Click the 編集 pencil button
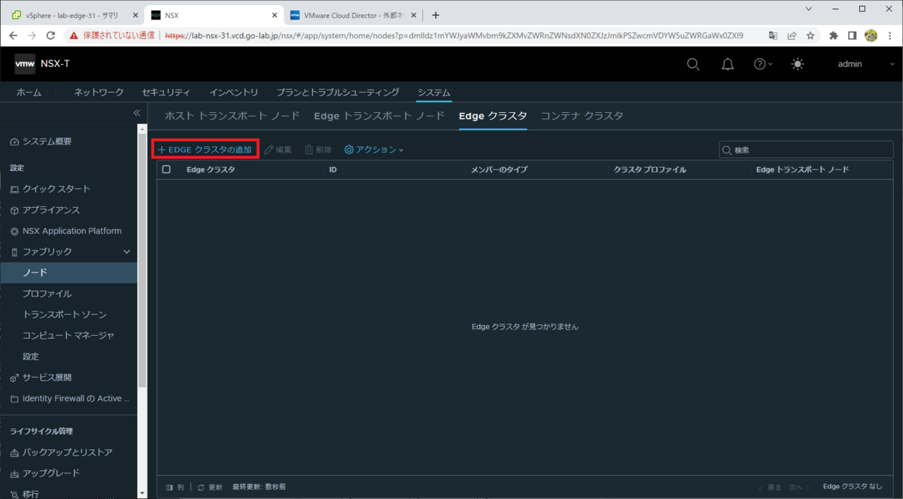The height and width of the screenshot is (499, 903). (x=278, y=150)
